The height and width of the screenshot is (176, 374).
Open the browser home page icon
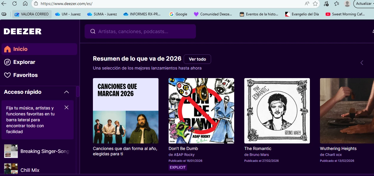pos(25,4)
